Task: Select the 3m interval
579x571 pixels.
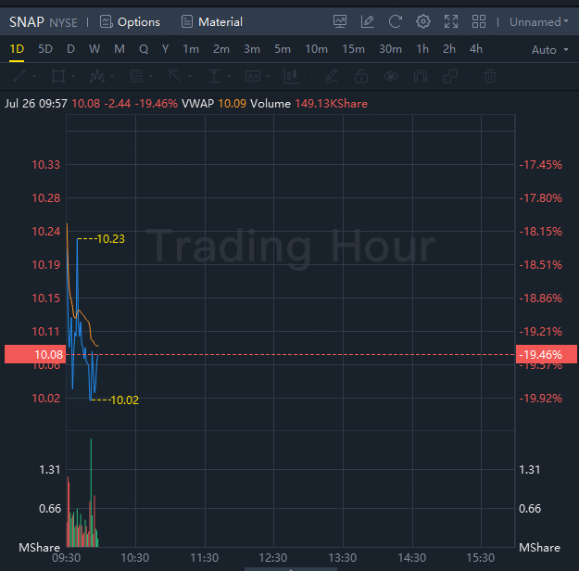Action: [251, 49]
